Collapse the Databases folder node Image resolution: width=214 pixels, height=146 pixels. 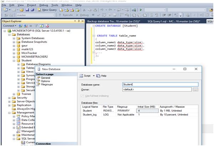click(x=9, y=34)
